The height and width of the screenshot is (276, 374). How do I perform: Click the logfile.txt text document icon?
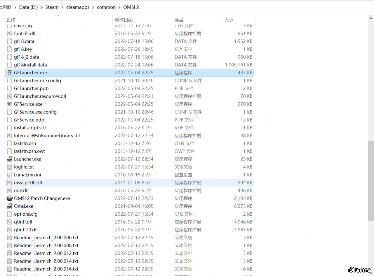(x=10, y=167)
